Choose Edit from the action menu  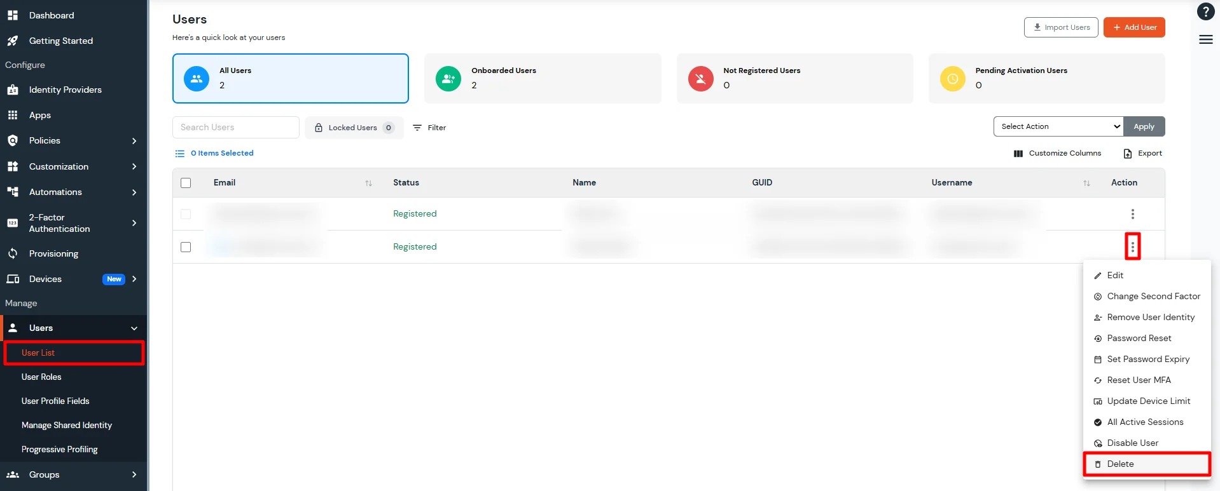pos(1147,275)
